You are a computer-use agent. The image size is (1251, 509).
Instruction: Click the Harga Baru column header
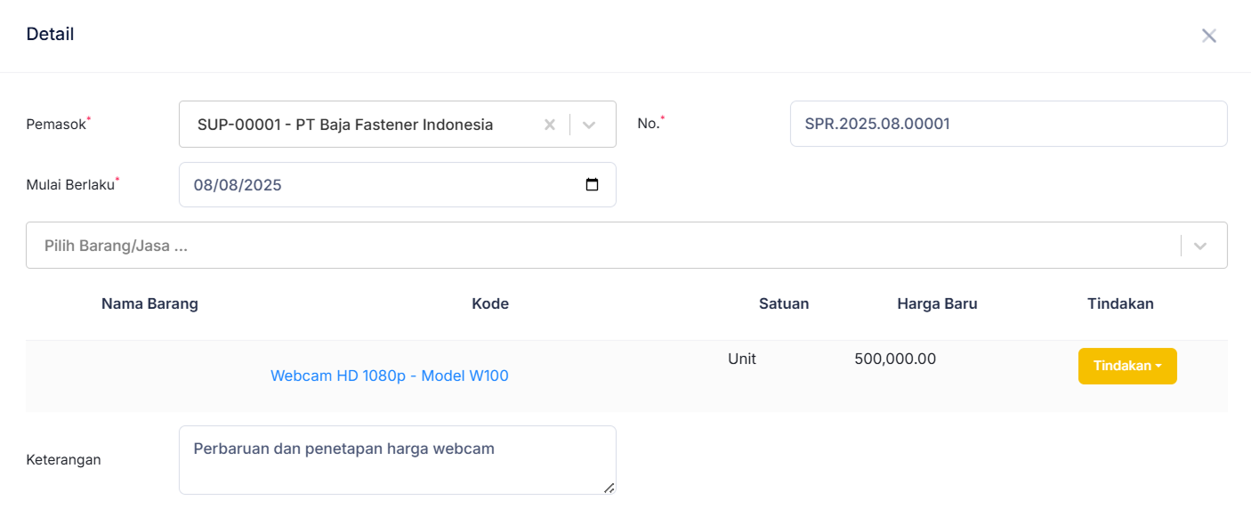pyautogui.click(x=937, y=303)
